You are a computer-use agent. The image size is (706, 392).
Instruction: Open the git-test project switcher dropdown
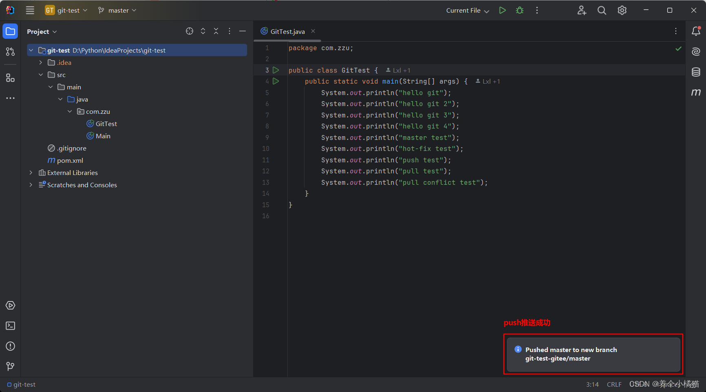click(66, 10)
